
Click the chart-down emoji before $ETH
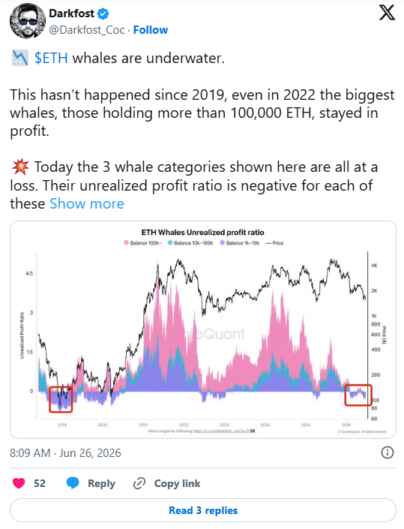pyautogui.click(x=20, y=58)
